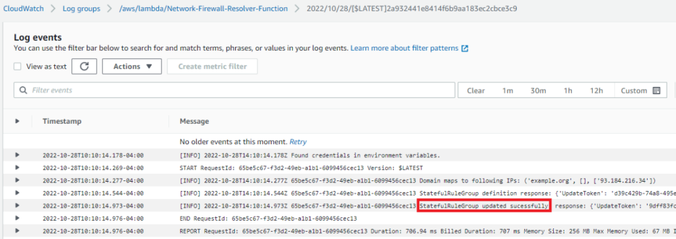Sort by the Timestamp column header
Screen dimensions: 676x239
pyautogui.click(x=61, y=121)
